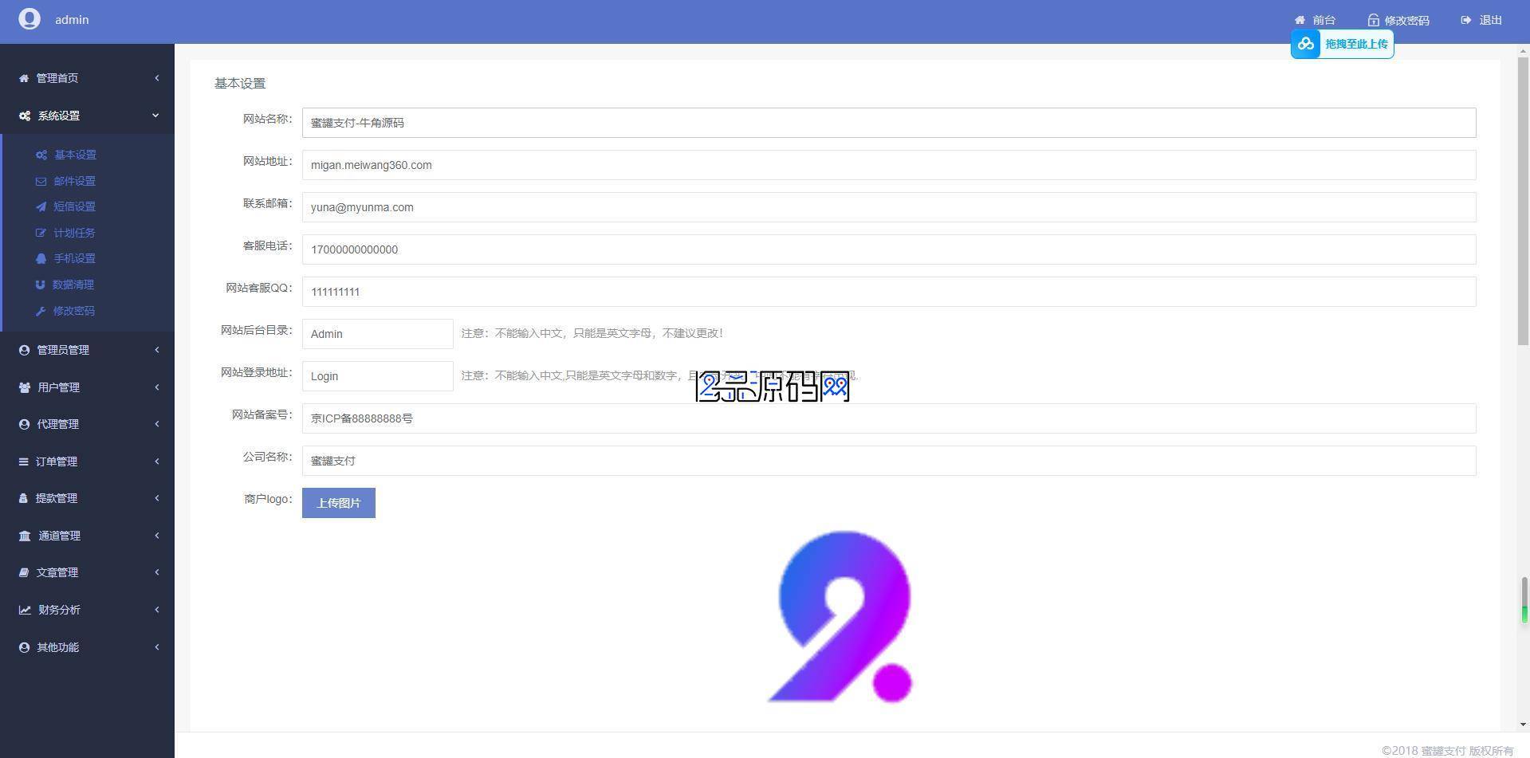The width and height of the screenshot is (1530, 758).
Task: Click the 网站地址 input field
Action: coord(889,165)
